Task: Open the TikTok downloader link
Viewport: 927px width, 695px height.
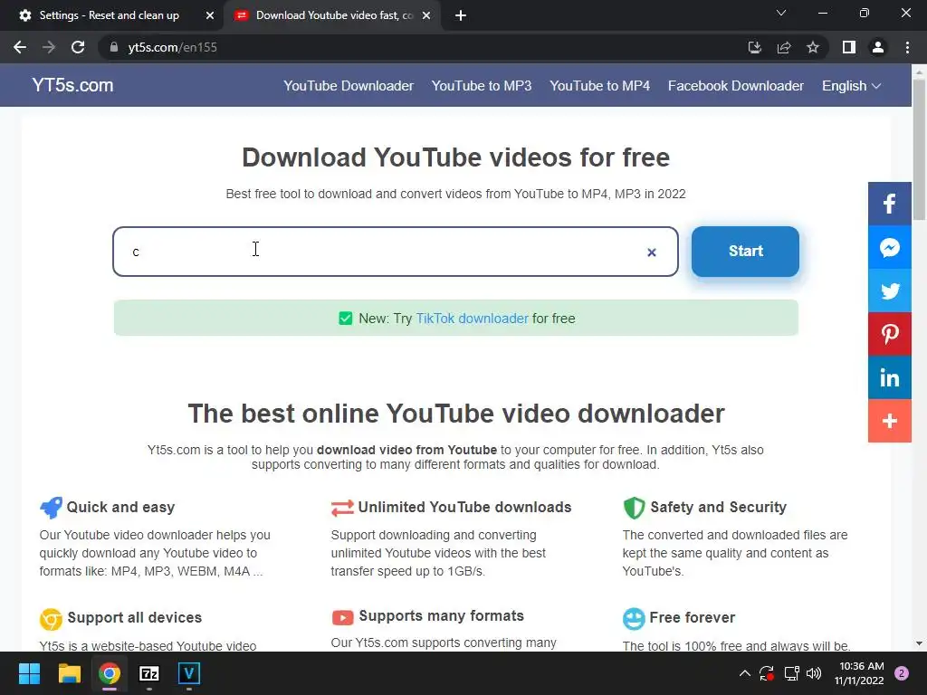Action: [472, 319]
